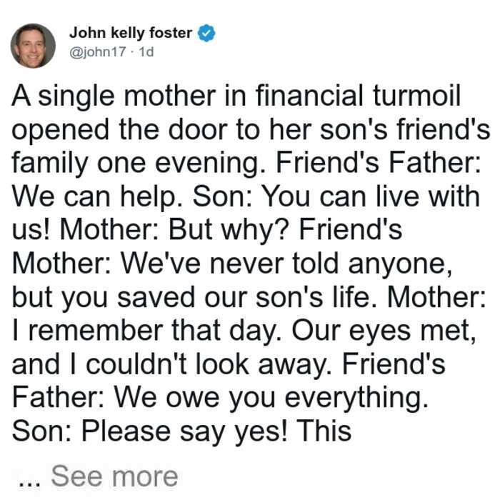This screenshot has height=500, width=500.
Task: Visit the @john17 handle
Action: (x=98, y=51)
